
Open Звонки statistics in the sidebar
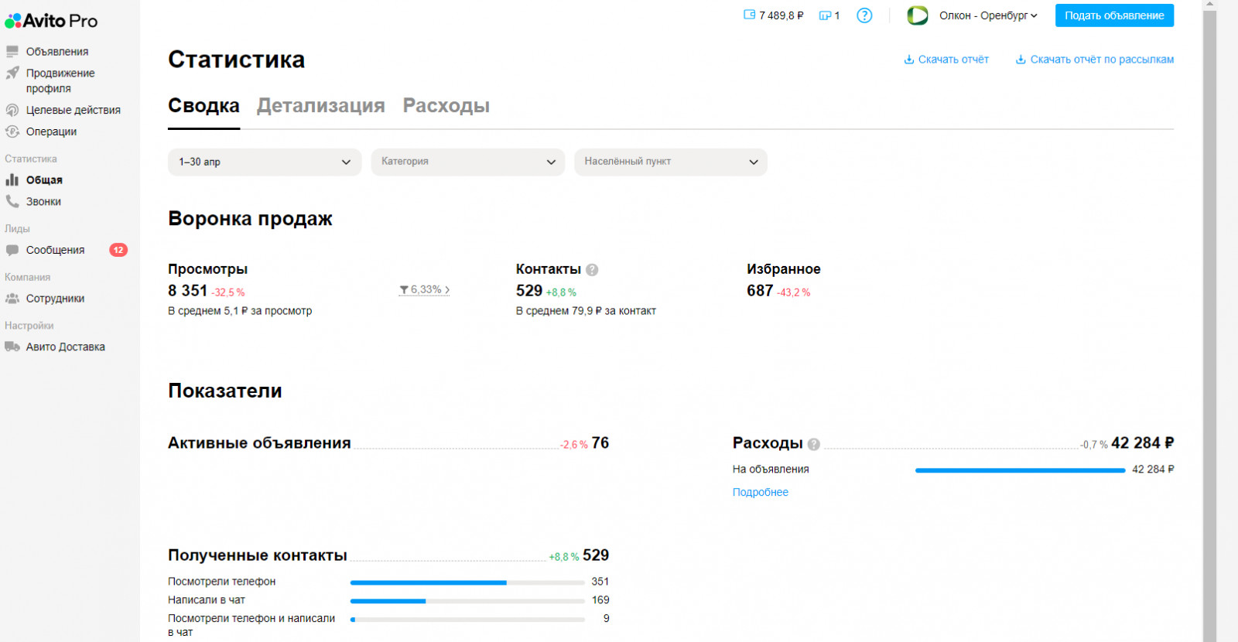(43, 201)
